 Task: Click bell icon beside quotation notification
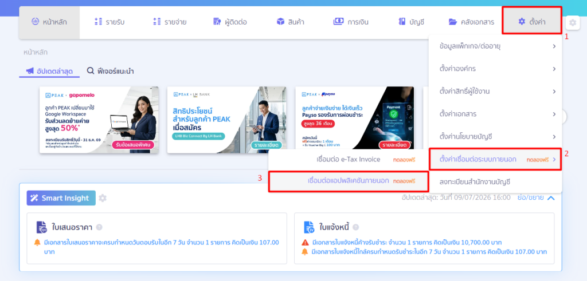(x=37, y=243)
